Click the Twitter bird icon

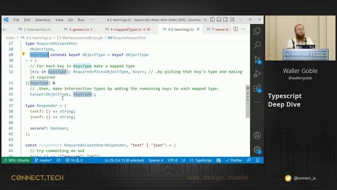(288, 178)
